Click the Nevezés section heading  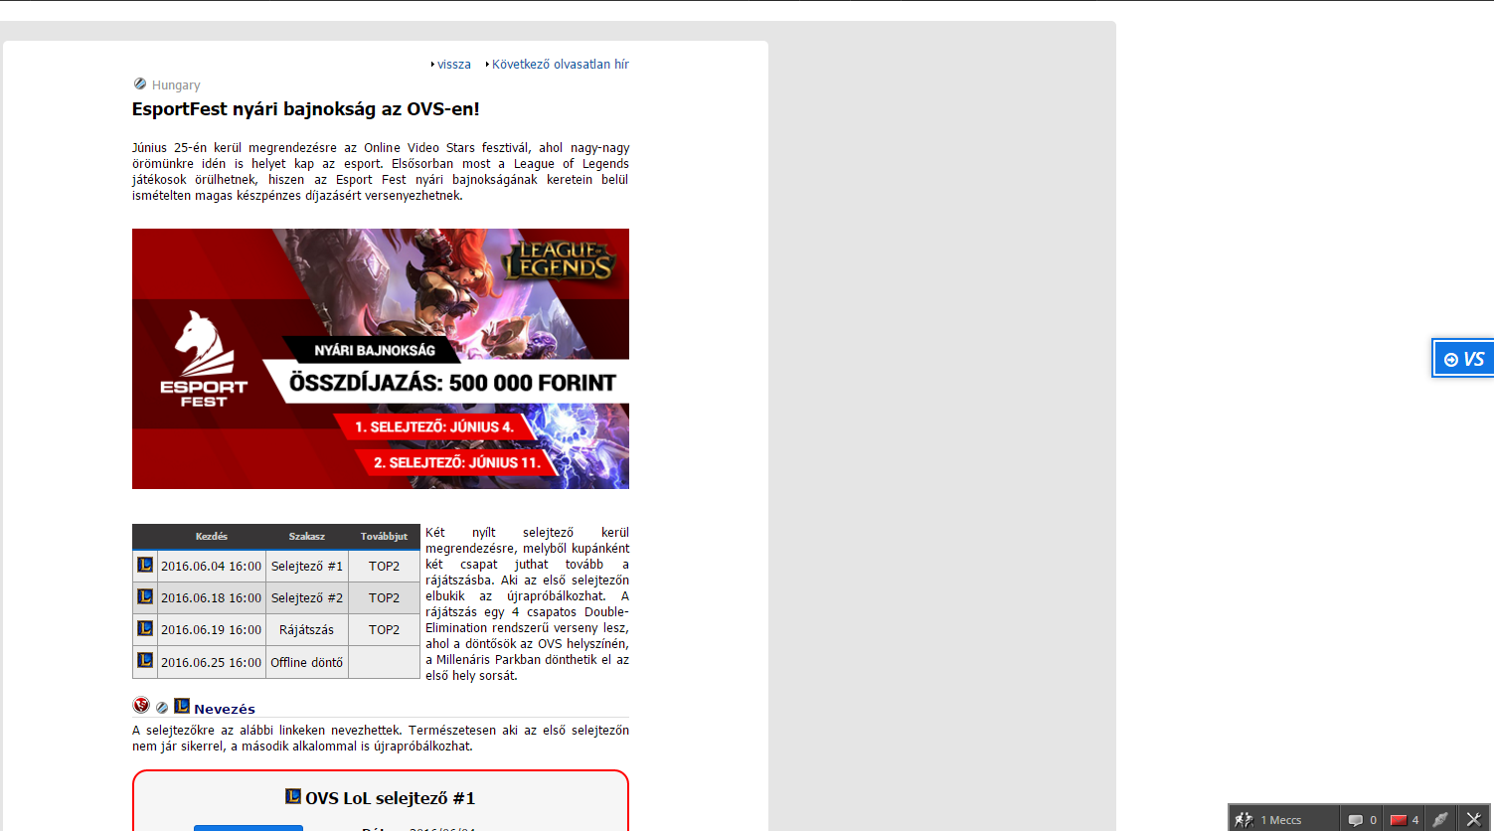tap(225, 709)
